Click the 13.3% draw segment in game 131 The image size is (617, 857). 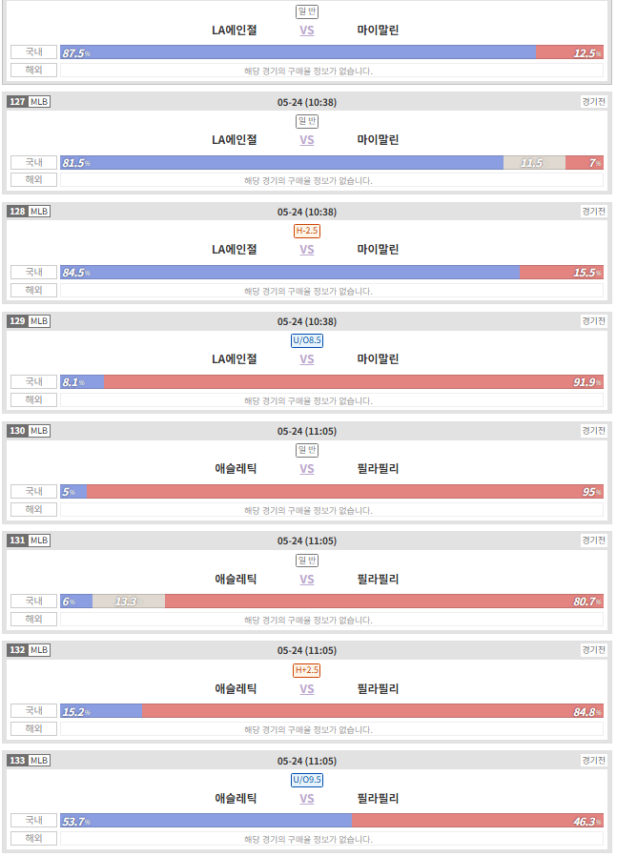[x=129, y=602]
